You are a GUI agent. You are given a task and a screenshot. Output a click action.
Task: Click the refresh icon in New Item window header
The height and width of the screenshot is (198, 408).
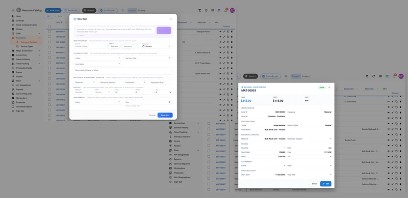coord(206,10)
